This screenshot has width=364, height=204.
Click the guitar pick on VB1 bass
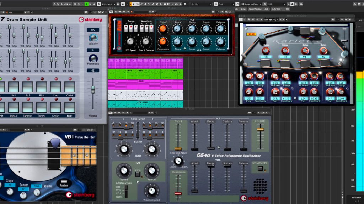point(55,143)
